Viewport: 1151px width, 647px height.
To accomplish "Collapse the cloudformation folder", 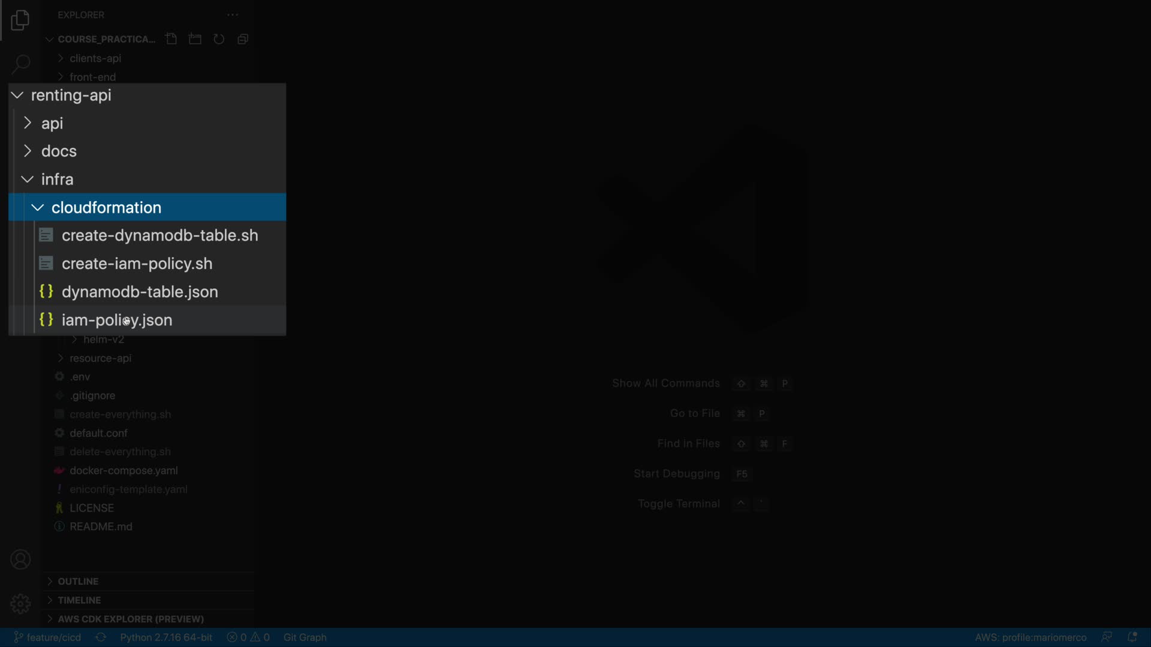I will (x=106, y=207).
